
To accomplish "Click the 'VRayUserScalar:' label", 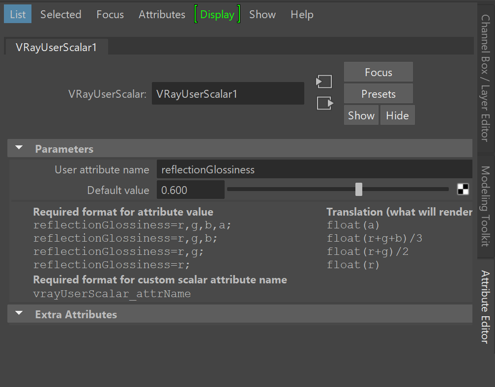I will tap(107, 94).
